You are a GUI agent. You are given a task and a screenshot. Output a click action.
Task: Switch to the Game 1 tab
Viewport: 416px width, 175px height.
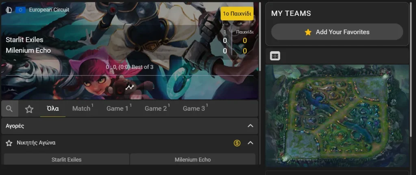click(119, 108)
